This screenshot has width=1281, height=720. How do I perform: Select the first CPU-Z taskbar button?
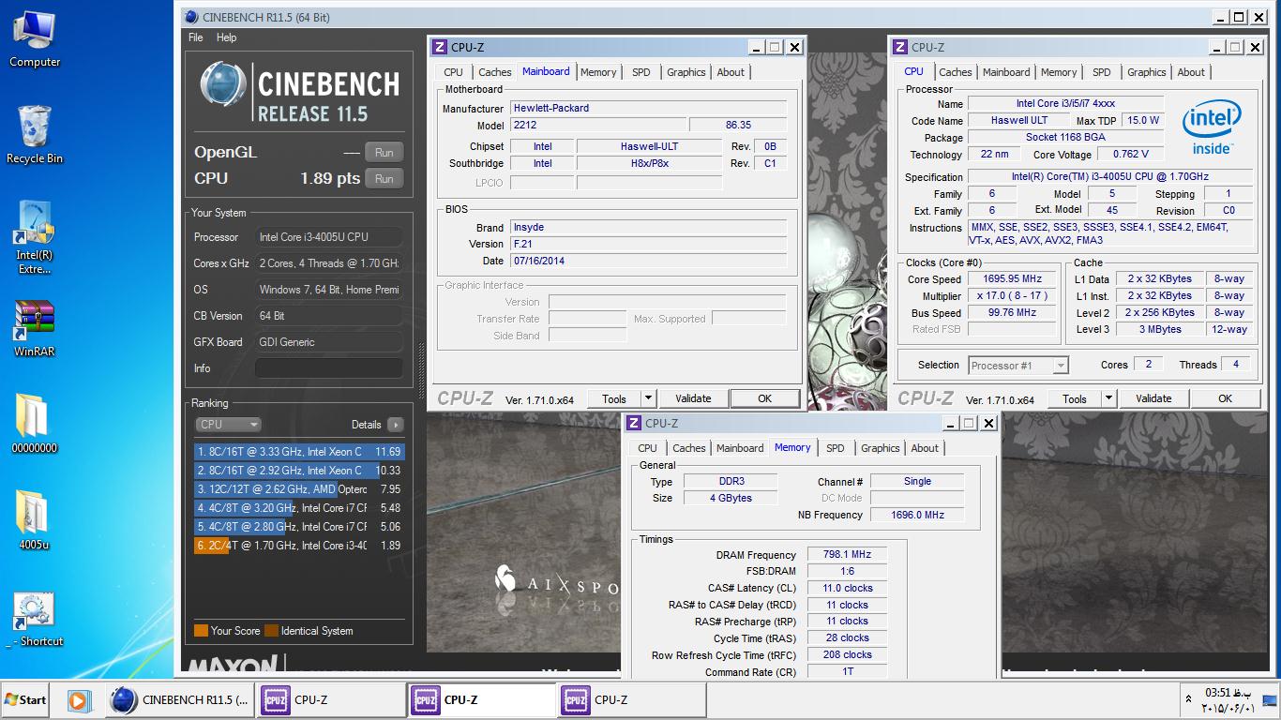pos(330,699)
